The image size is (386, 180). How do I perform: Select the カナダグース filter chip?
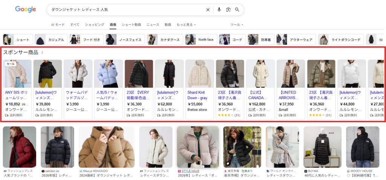click(165, 40)
